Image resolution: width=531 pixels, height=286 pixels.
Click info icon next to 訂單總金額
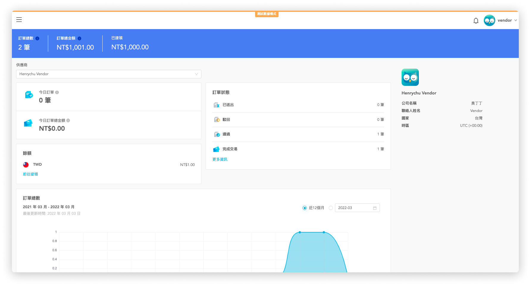pos(79,38)
